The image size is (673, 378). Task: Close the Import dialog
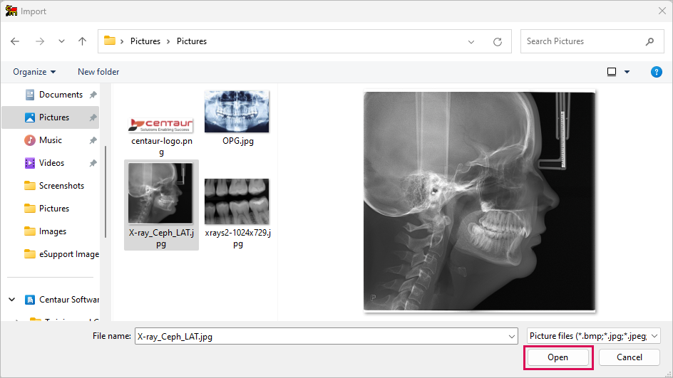click(662, 11)
